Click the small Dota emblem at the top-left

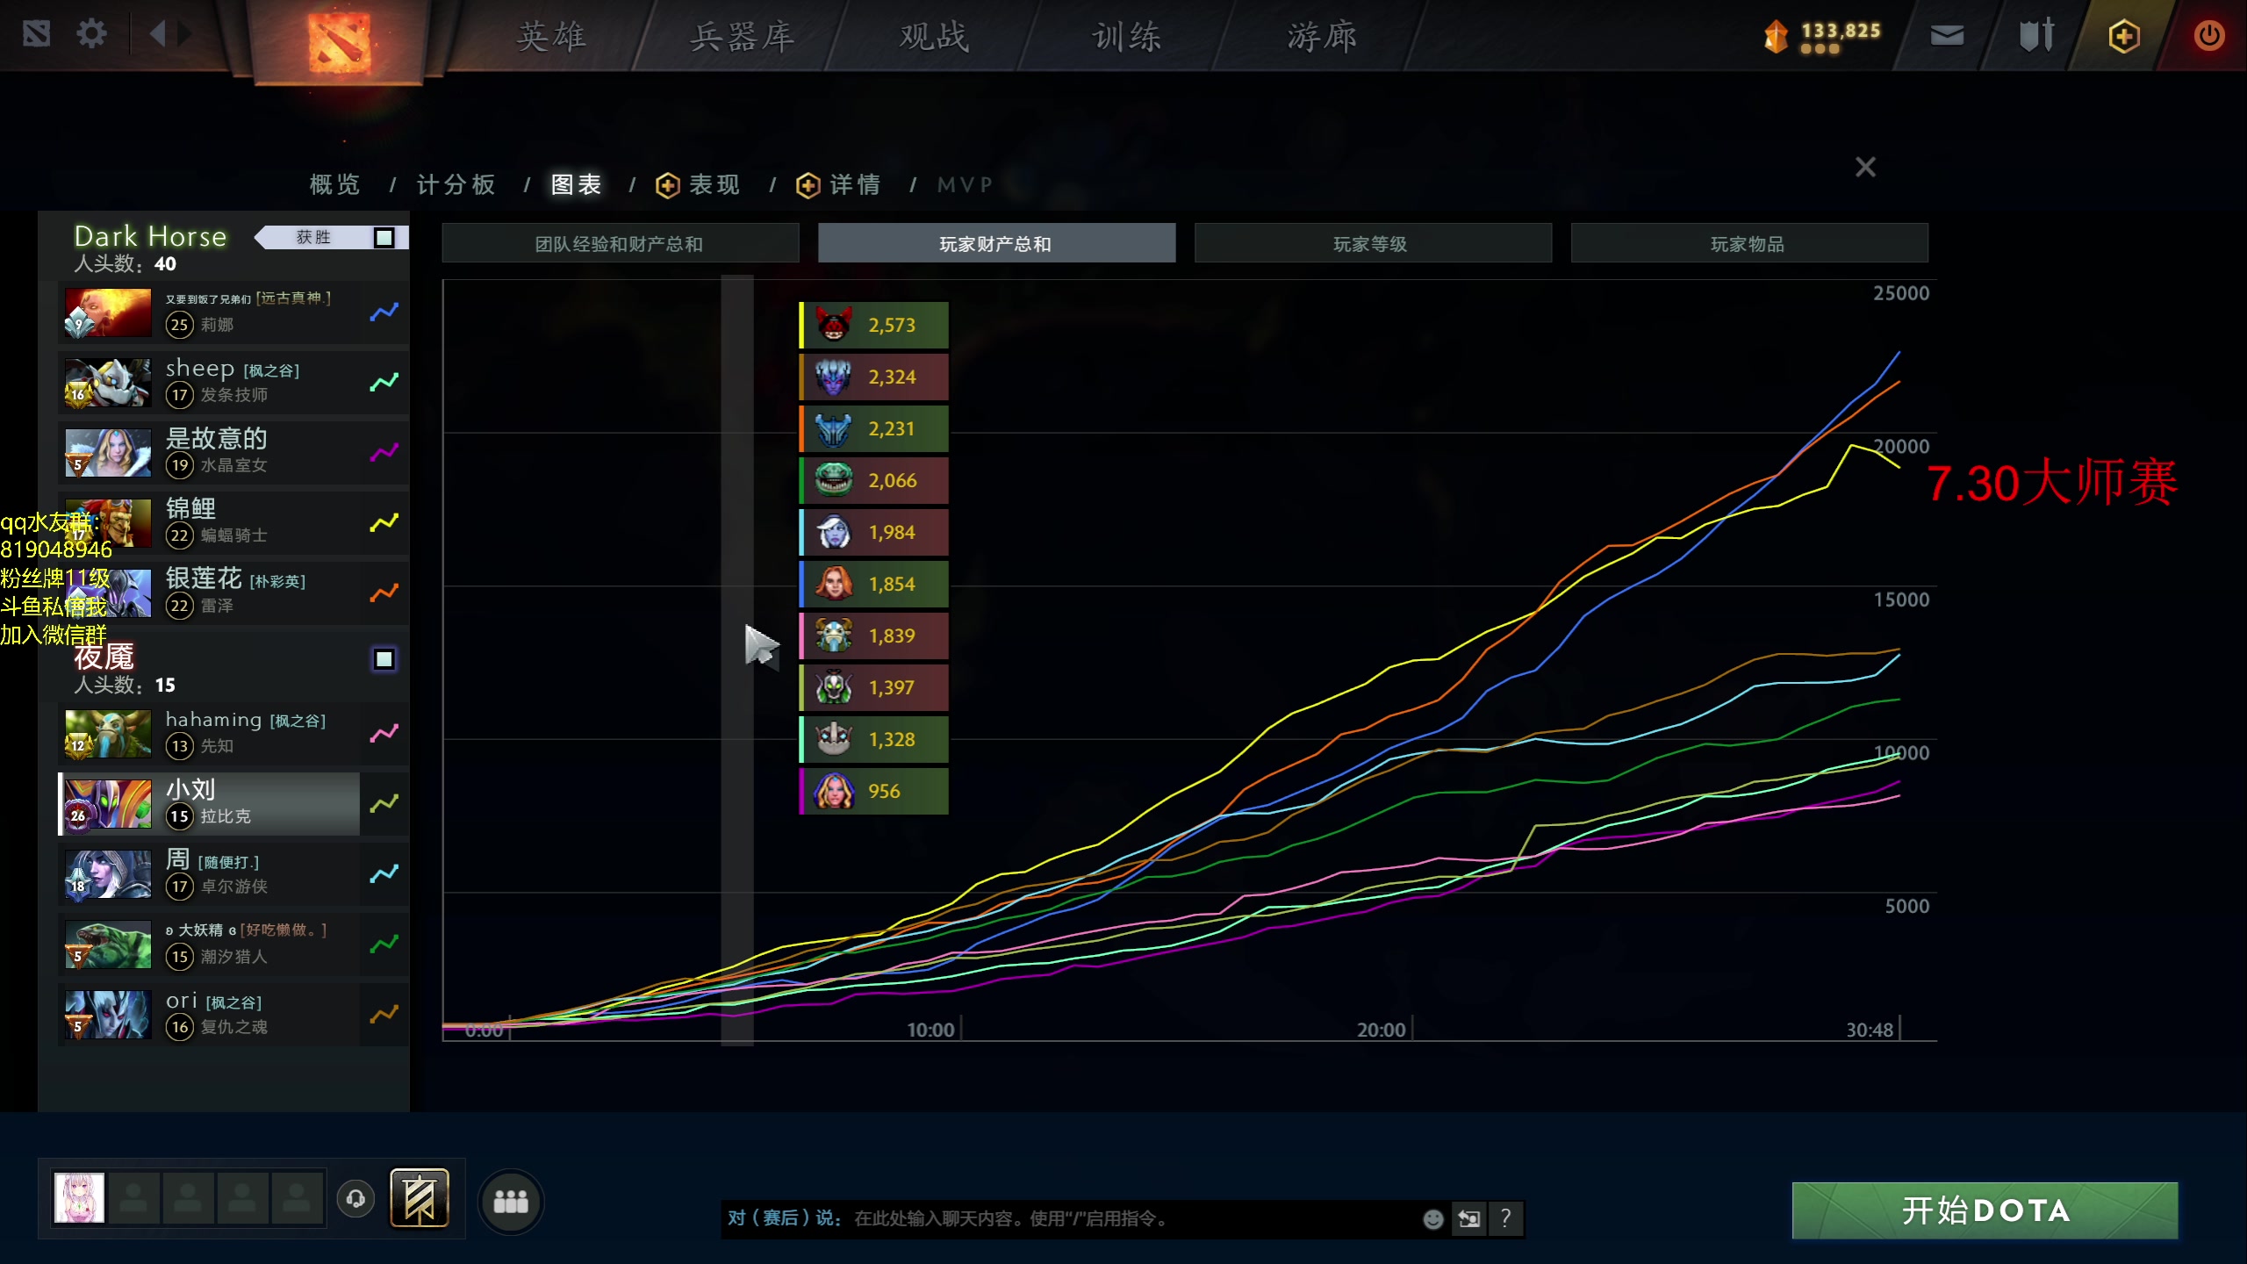pyautogui.click(x=36, y=35)
